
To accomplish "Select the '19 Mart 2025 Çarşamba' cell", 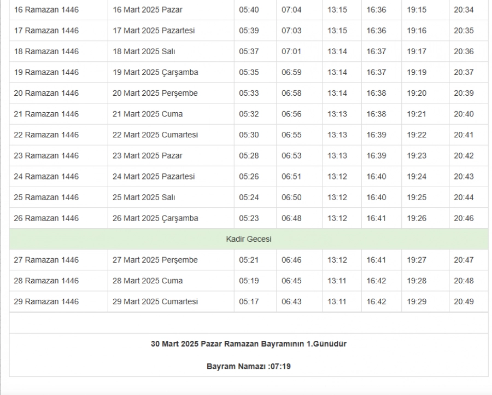I will [155, 72].
